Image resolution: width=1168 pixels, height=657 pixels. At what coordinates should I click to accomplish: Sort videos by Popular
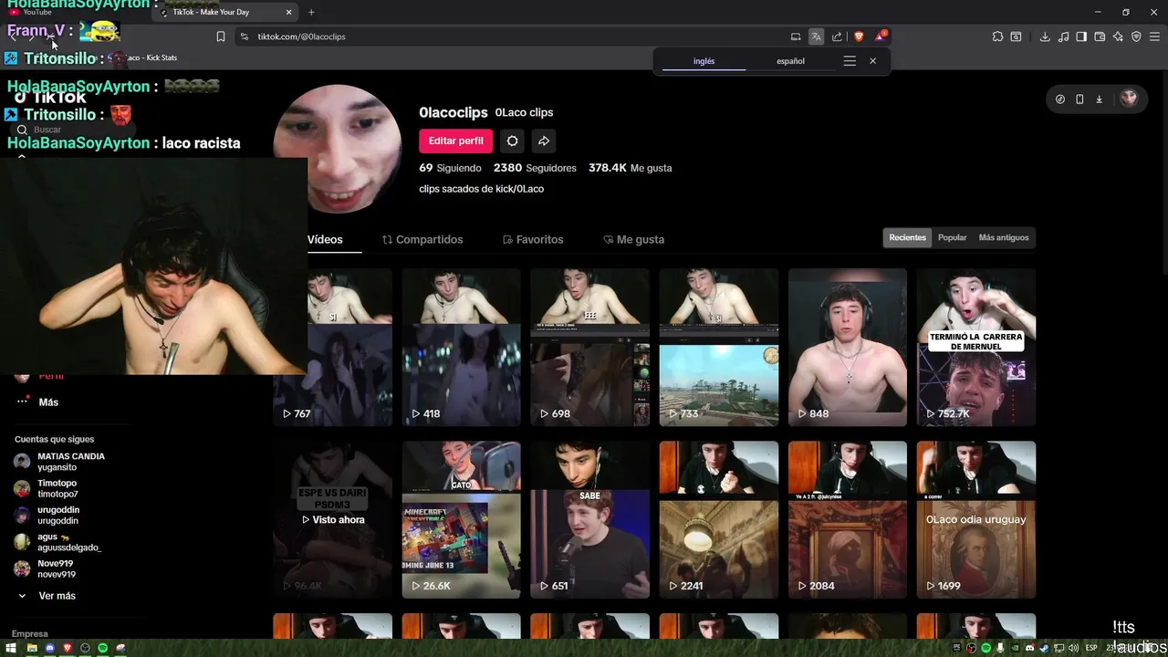[952, 237]
